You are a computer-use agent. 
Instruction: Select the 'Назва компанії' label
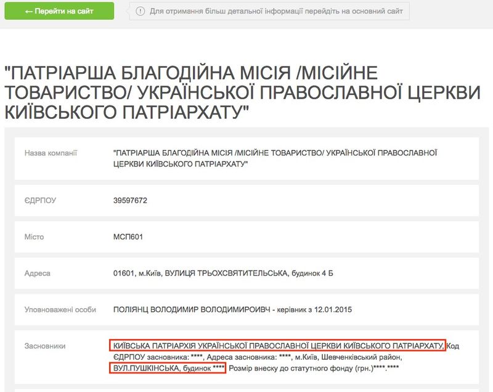51,153
